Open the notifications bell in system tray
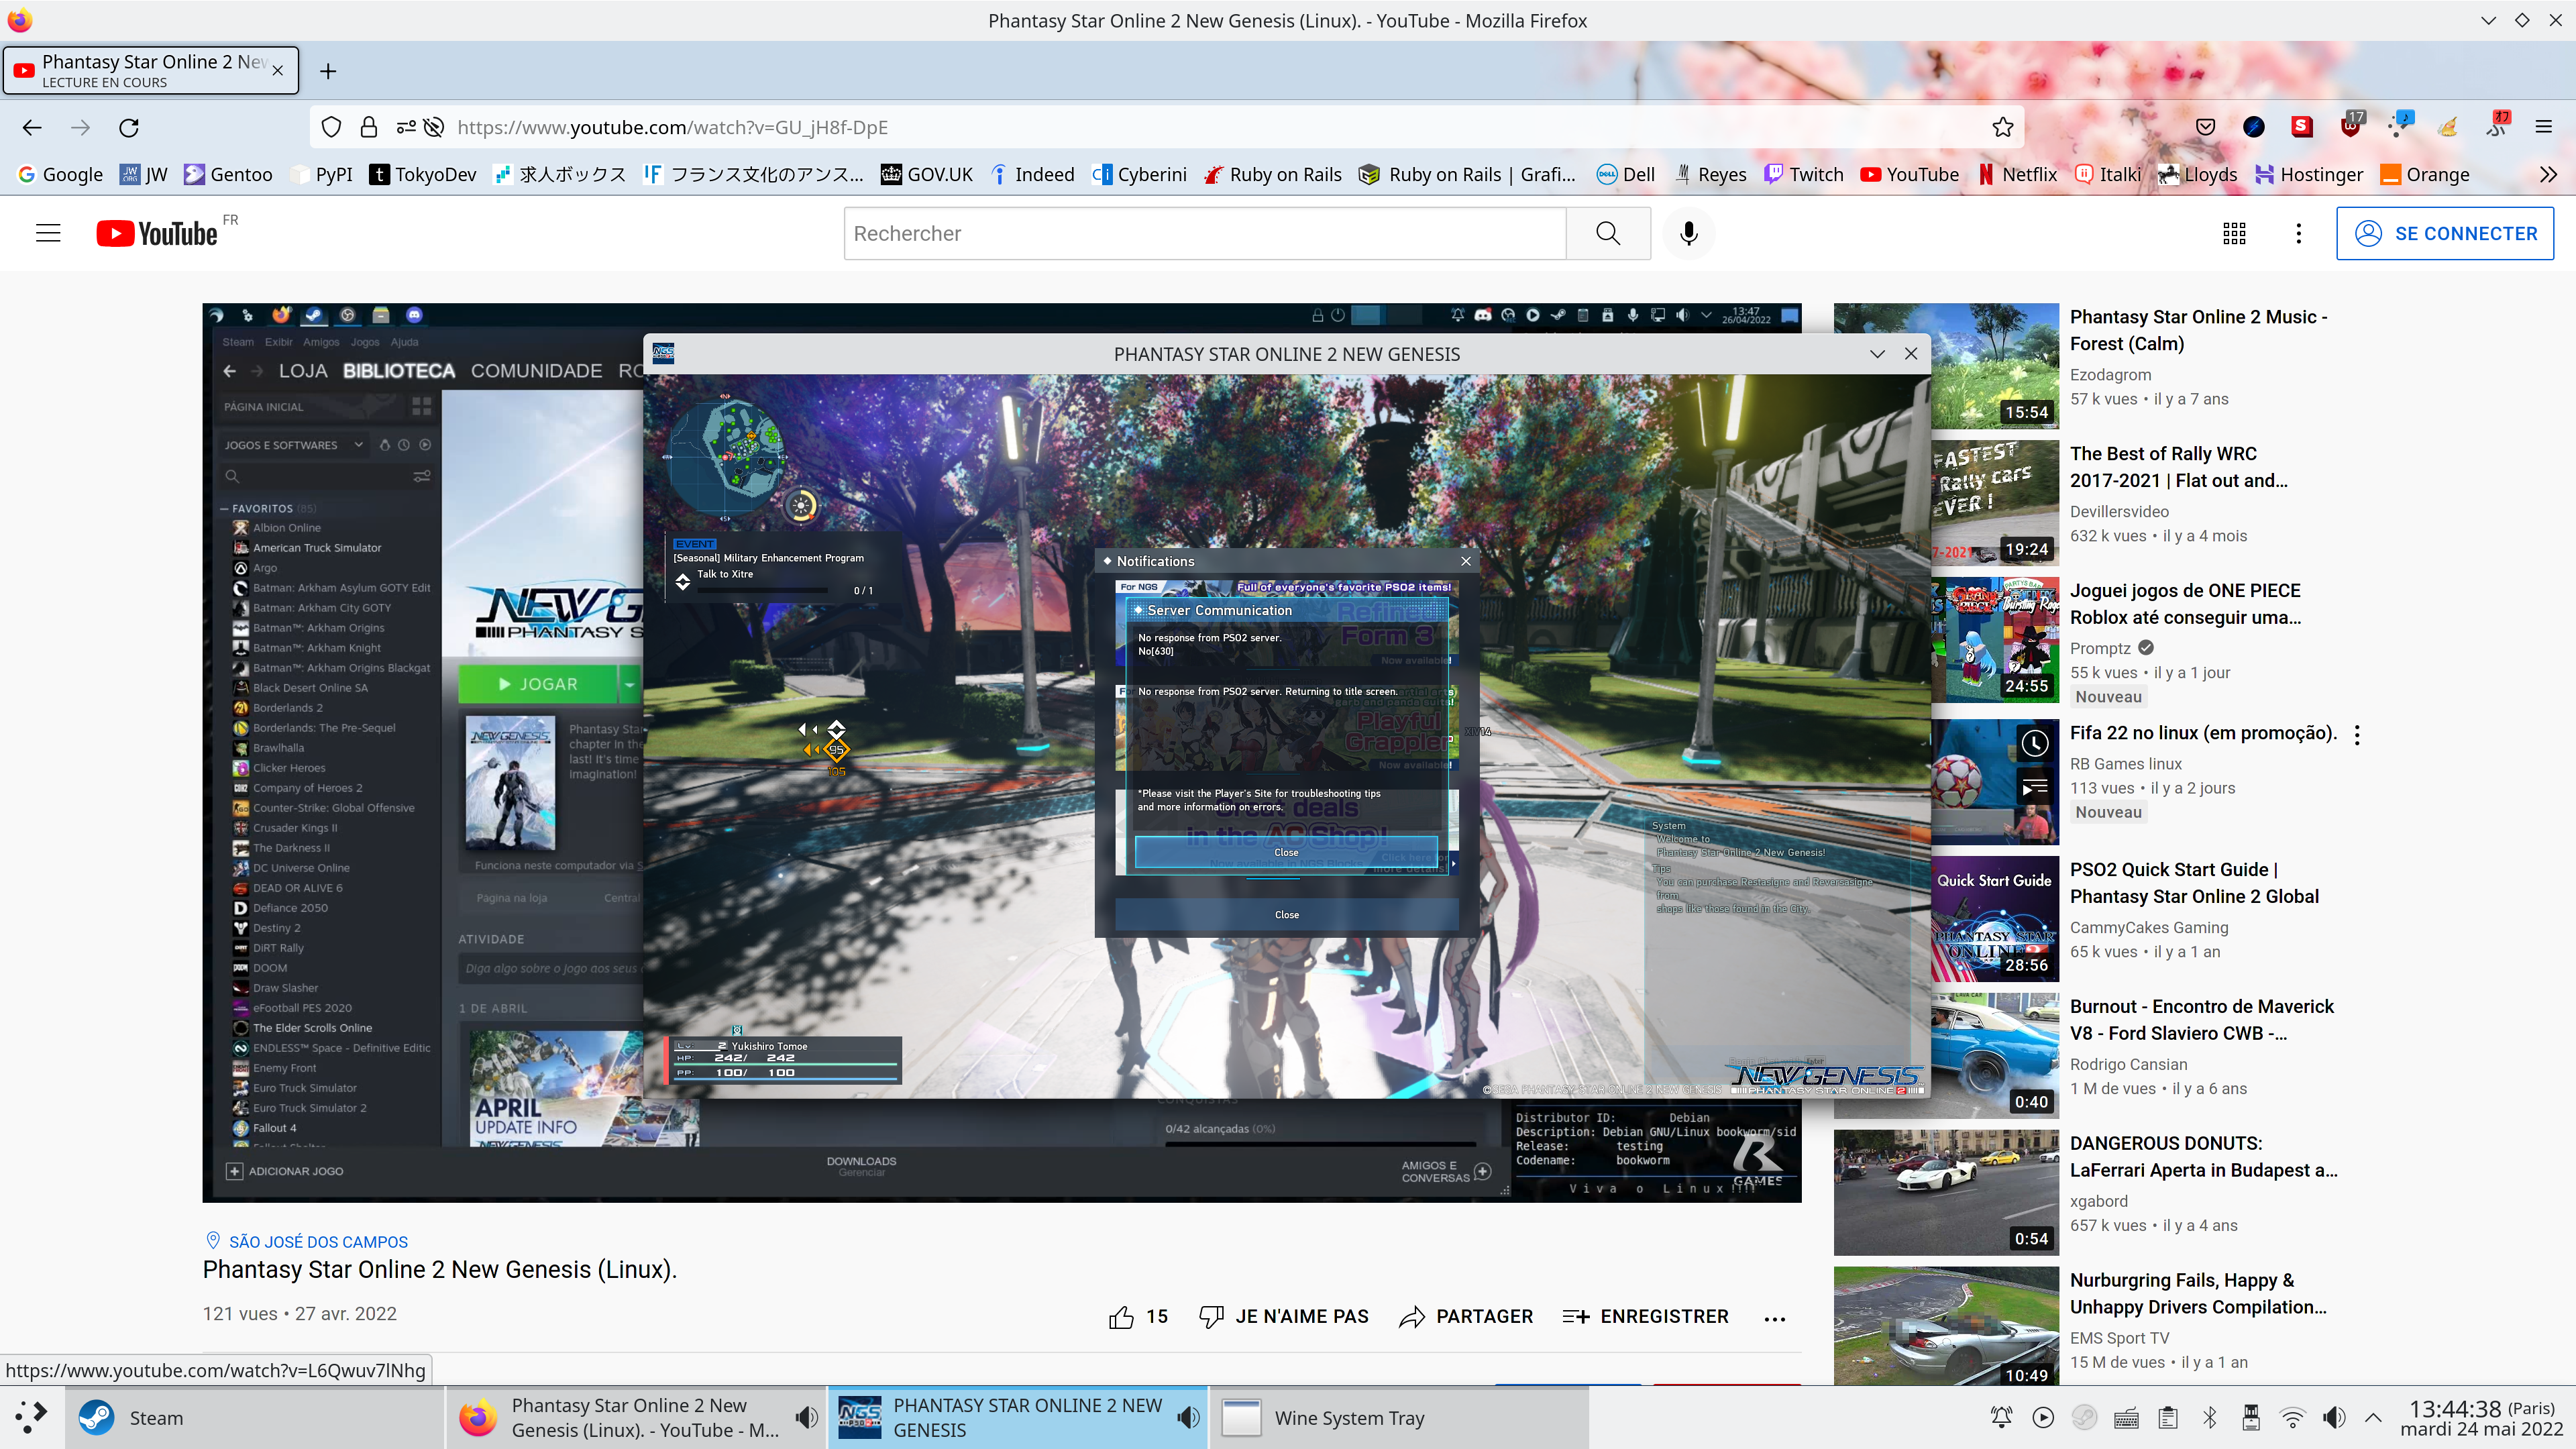 pyautogui.click(x=2001, y=1417)
